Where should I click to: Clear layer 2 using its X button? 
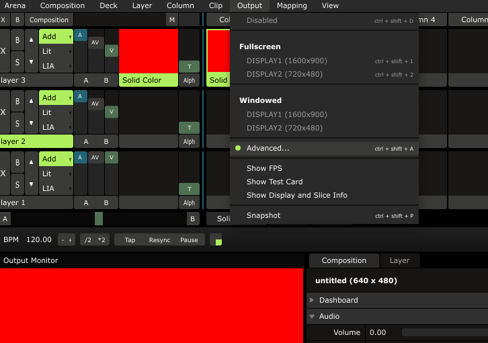point(3,112)
